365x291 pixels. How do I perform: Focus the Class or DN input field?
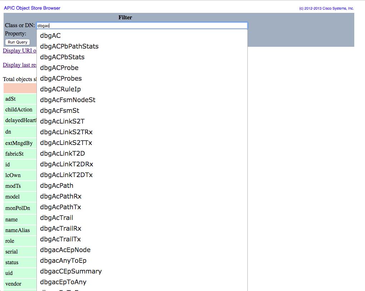[x=142, y=26]
